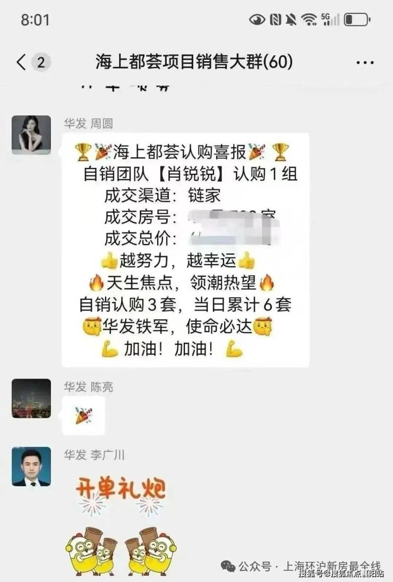Open 陈亮's city skyline avatar
This screenshot has height=582, width=393.
tap(31, 398)
